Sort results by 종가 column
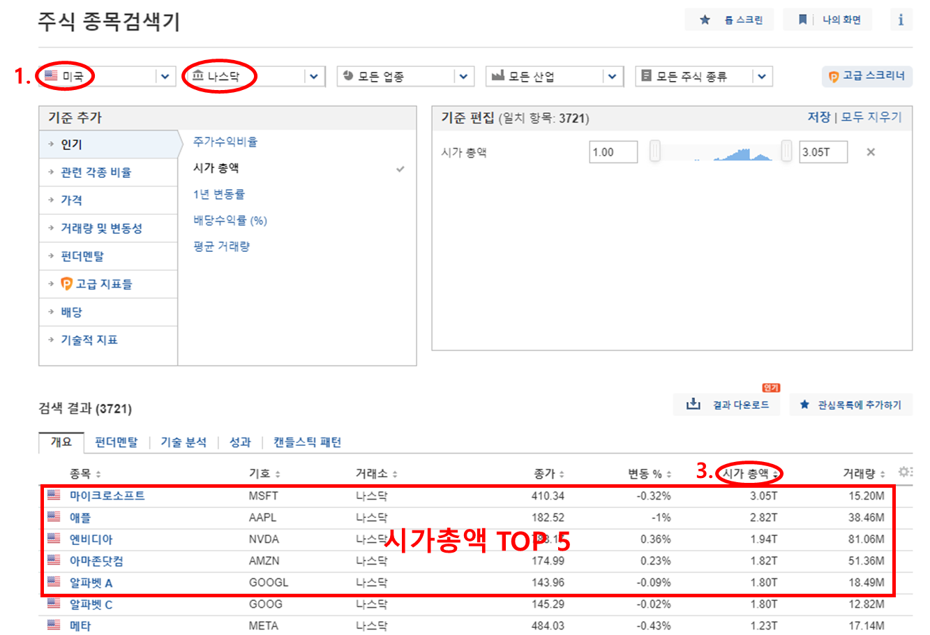Viewport: 930px width, 635px height. click(549, 474)
